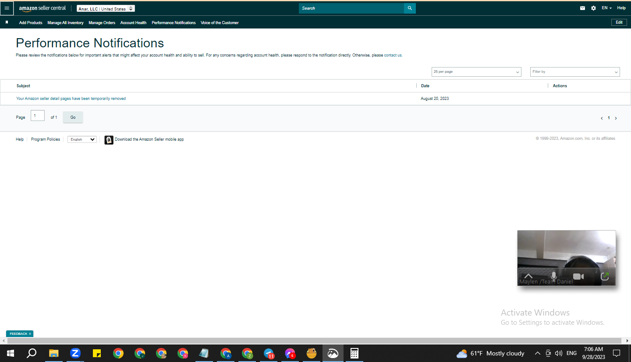Open Sticky Notes from taskbar
631x362 pixels.
pos(97,353)
